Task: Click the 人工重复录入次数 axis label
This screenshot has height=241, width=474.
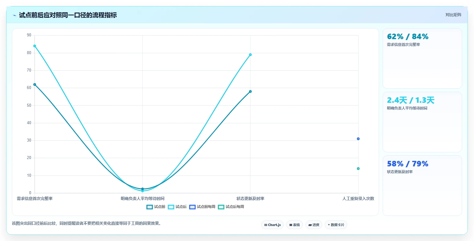Action: click(x=358, y=199)
